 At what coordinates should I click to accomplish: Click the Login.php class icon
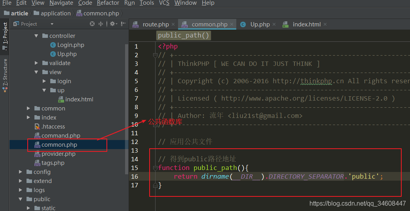(x=53, y=45)
